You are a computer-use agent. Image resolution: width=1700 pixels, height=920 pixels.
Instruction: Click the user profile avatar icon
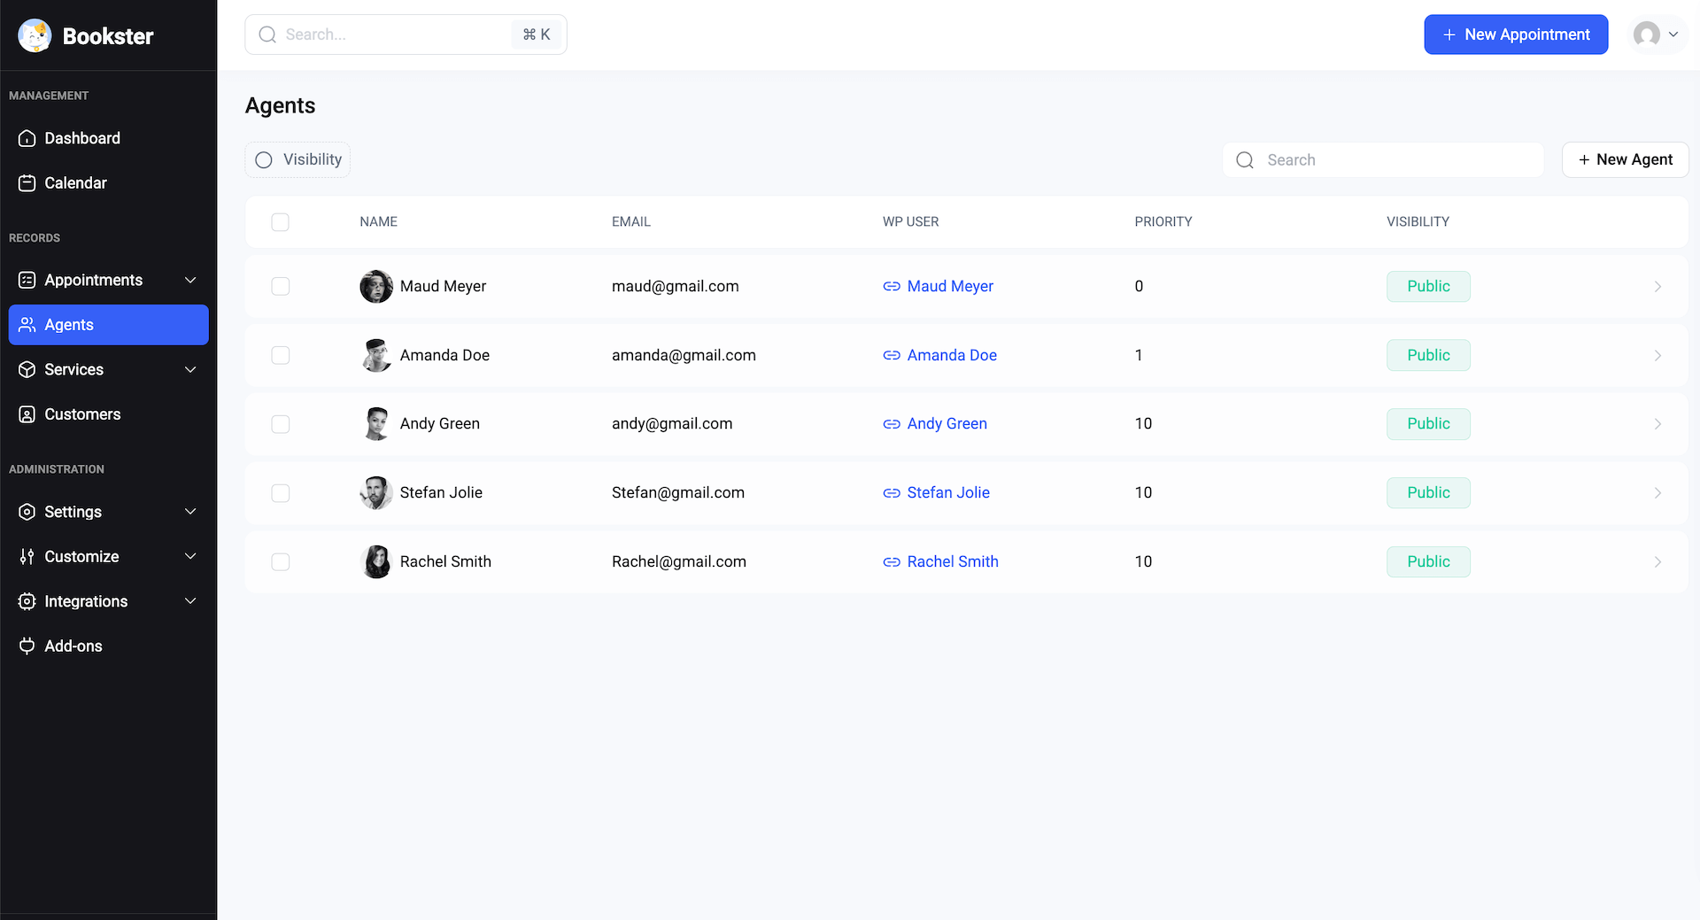click(x=1647, y=35)
